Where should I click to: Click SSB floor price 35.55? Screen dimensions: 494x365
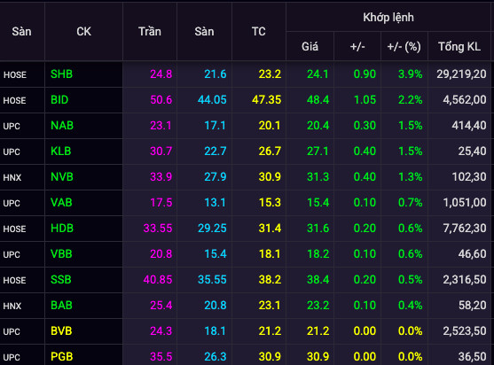(x=212, y=280)
